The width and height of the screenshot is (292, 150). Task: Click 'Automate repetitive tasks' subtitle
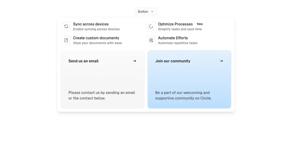[x=178, y=43]
